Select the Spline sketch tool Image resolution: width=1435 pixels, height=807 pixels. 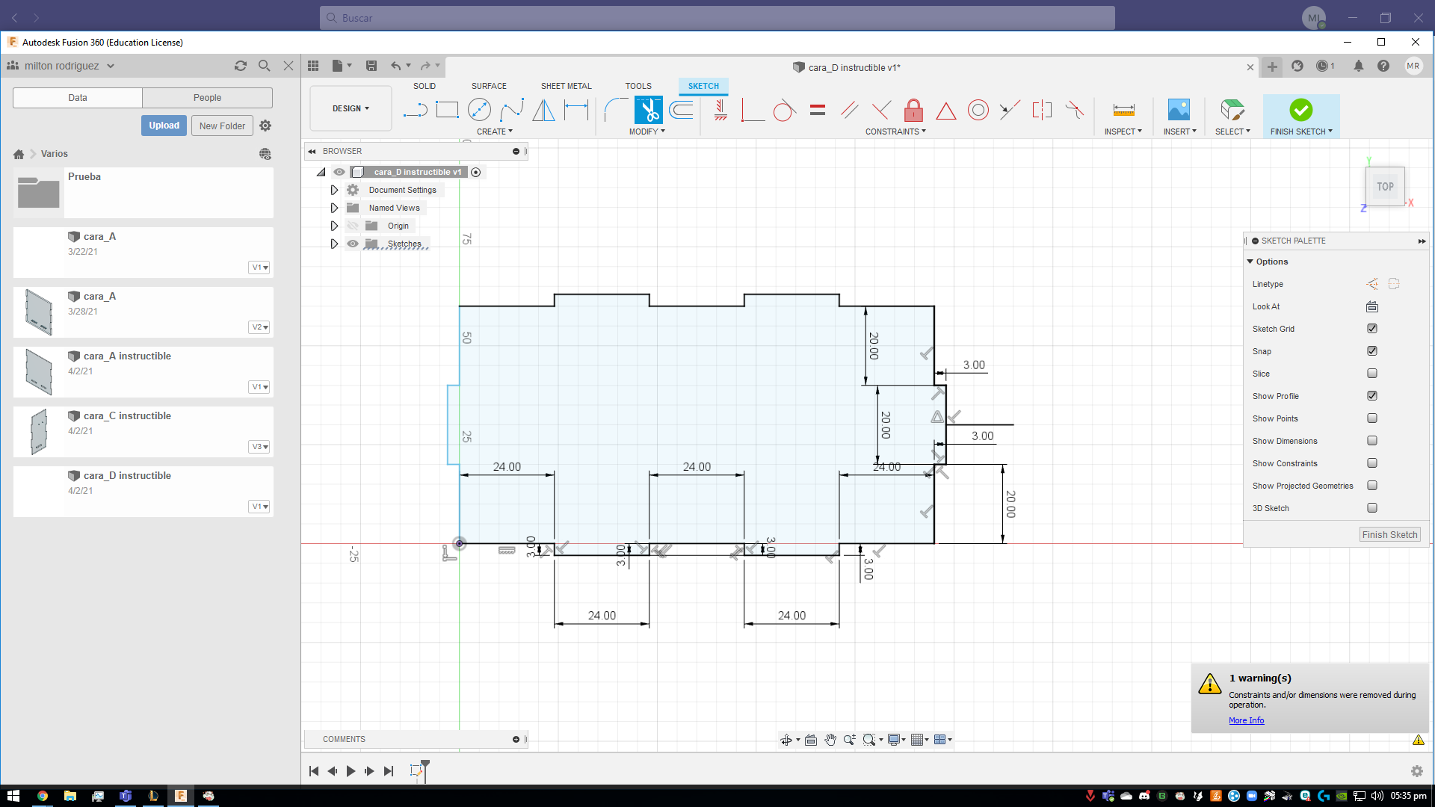(512, 111)
